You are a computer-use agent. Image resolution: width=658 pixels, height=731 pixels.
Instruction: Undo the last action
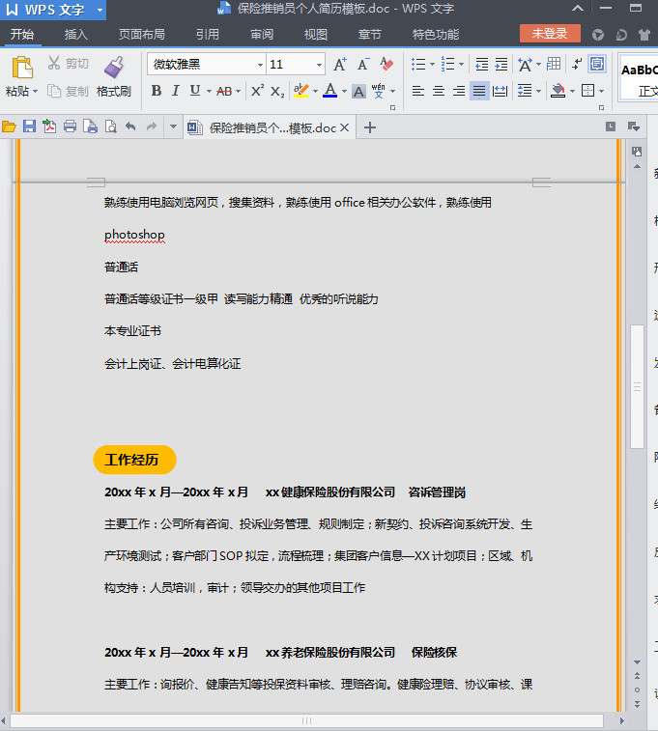coord(130,127)
